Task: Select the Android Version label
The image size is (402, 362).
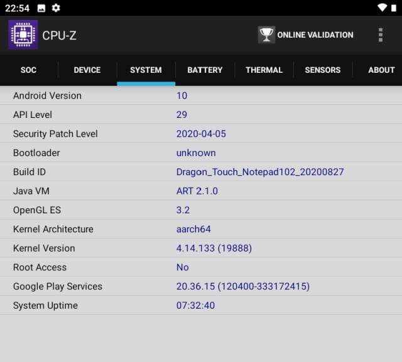Action: click(x=48, y=95)
